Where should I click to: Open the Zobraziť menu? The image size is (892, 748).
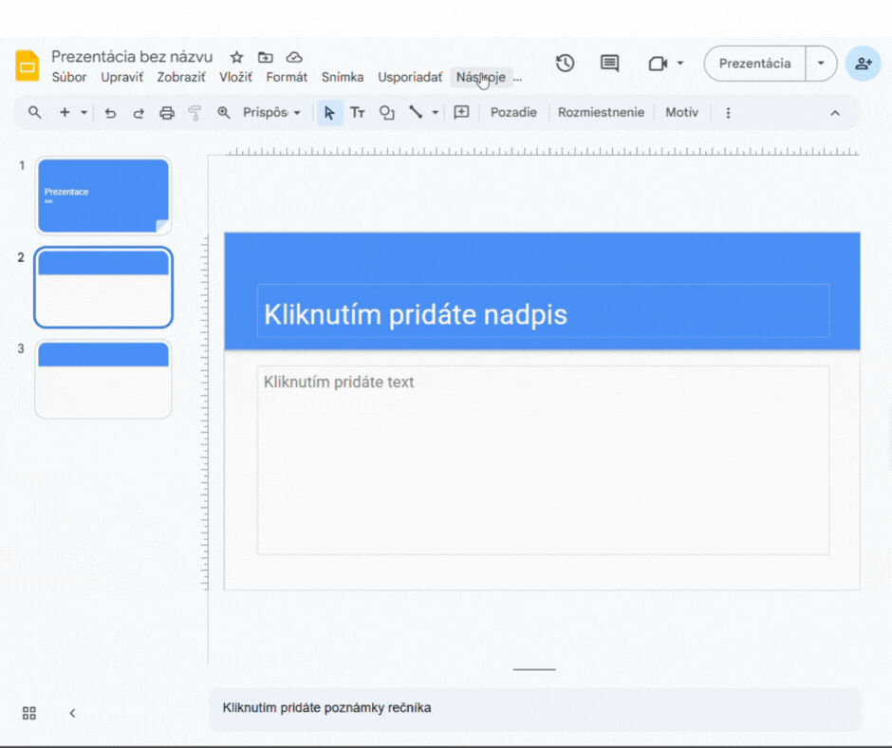pos(181,78)
